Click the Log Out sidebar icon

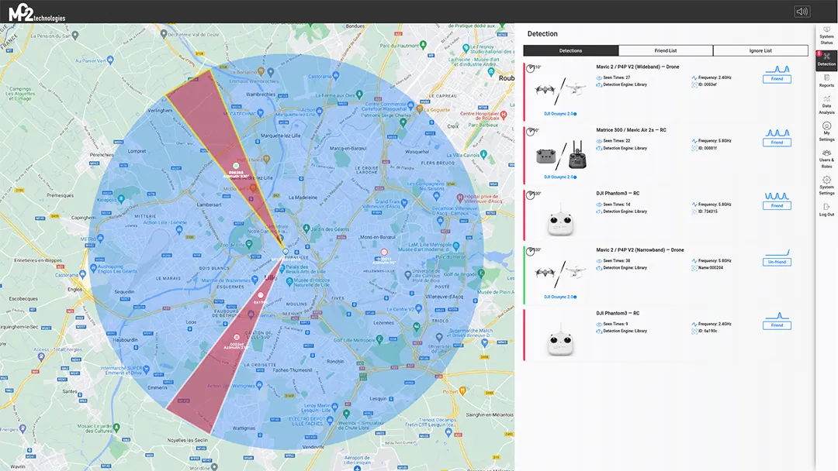(826, 210)
